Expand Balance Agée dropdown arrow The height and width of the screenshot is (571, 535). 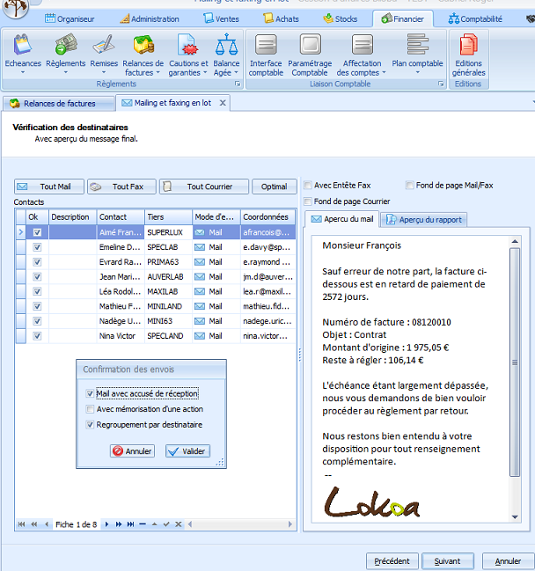pyautogui.click(x=236, y=72)
